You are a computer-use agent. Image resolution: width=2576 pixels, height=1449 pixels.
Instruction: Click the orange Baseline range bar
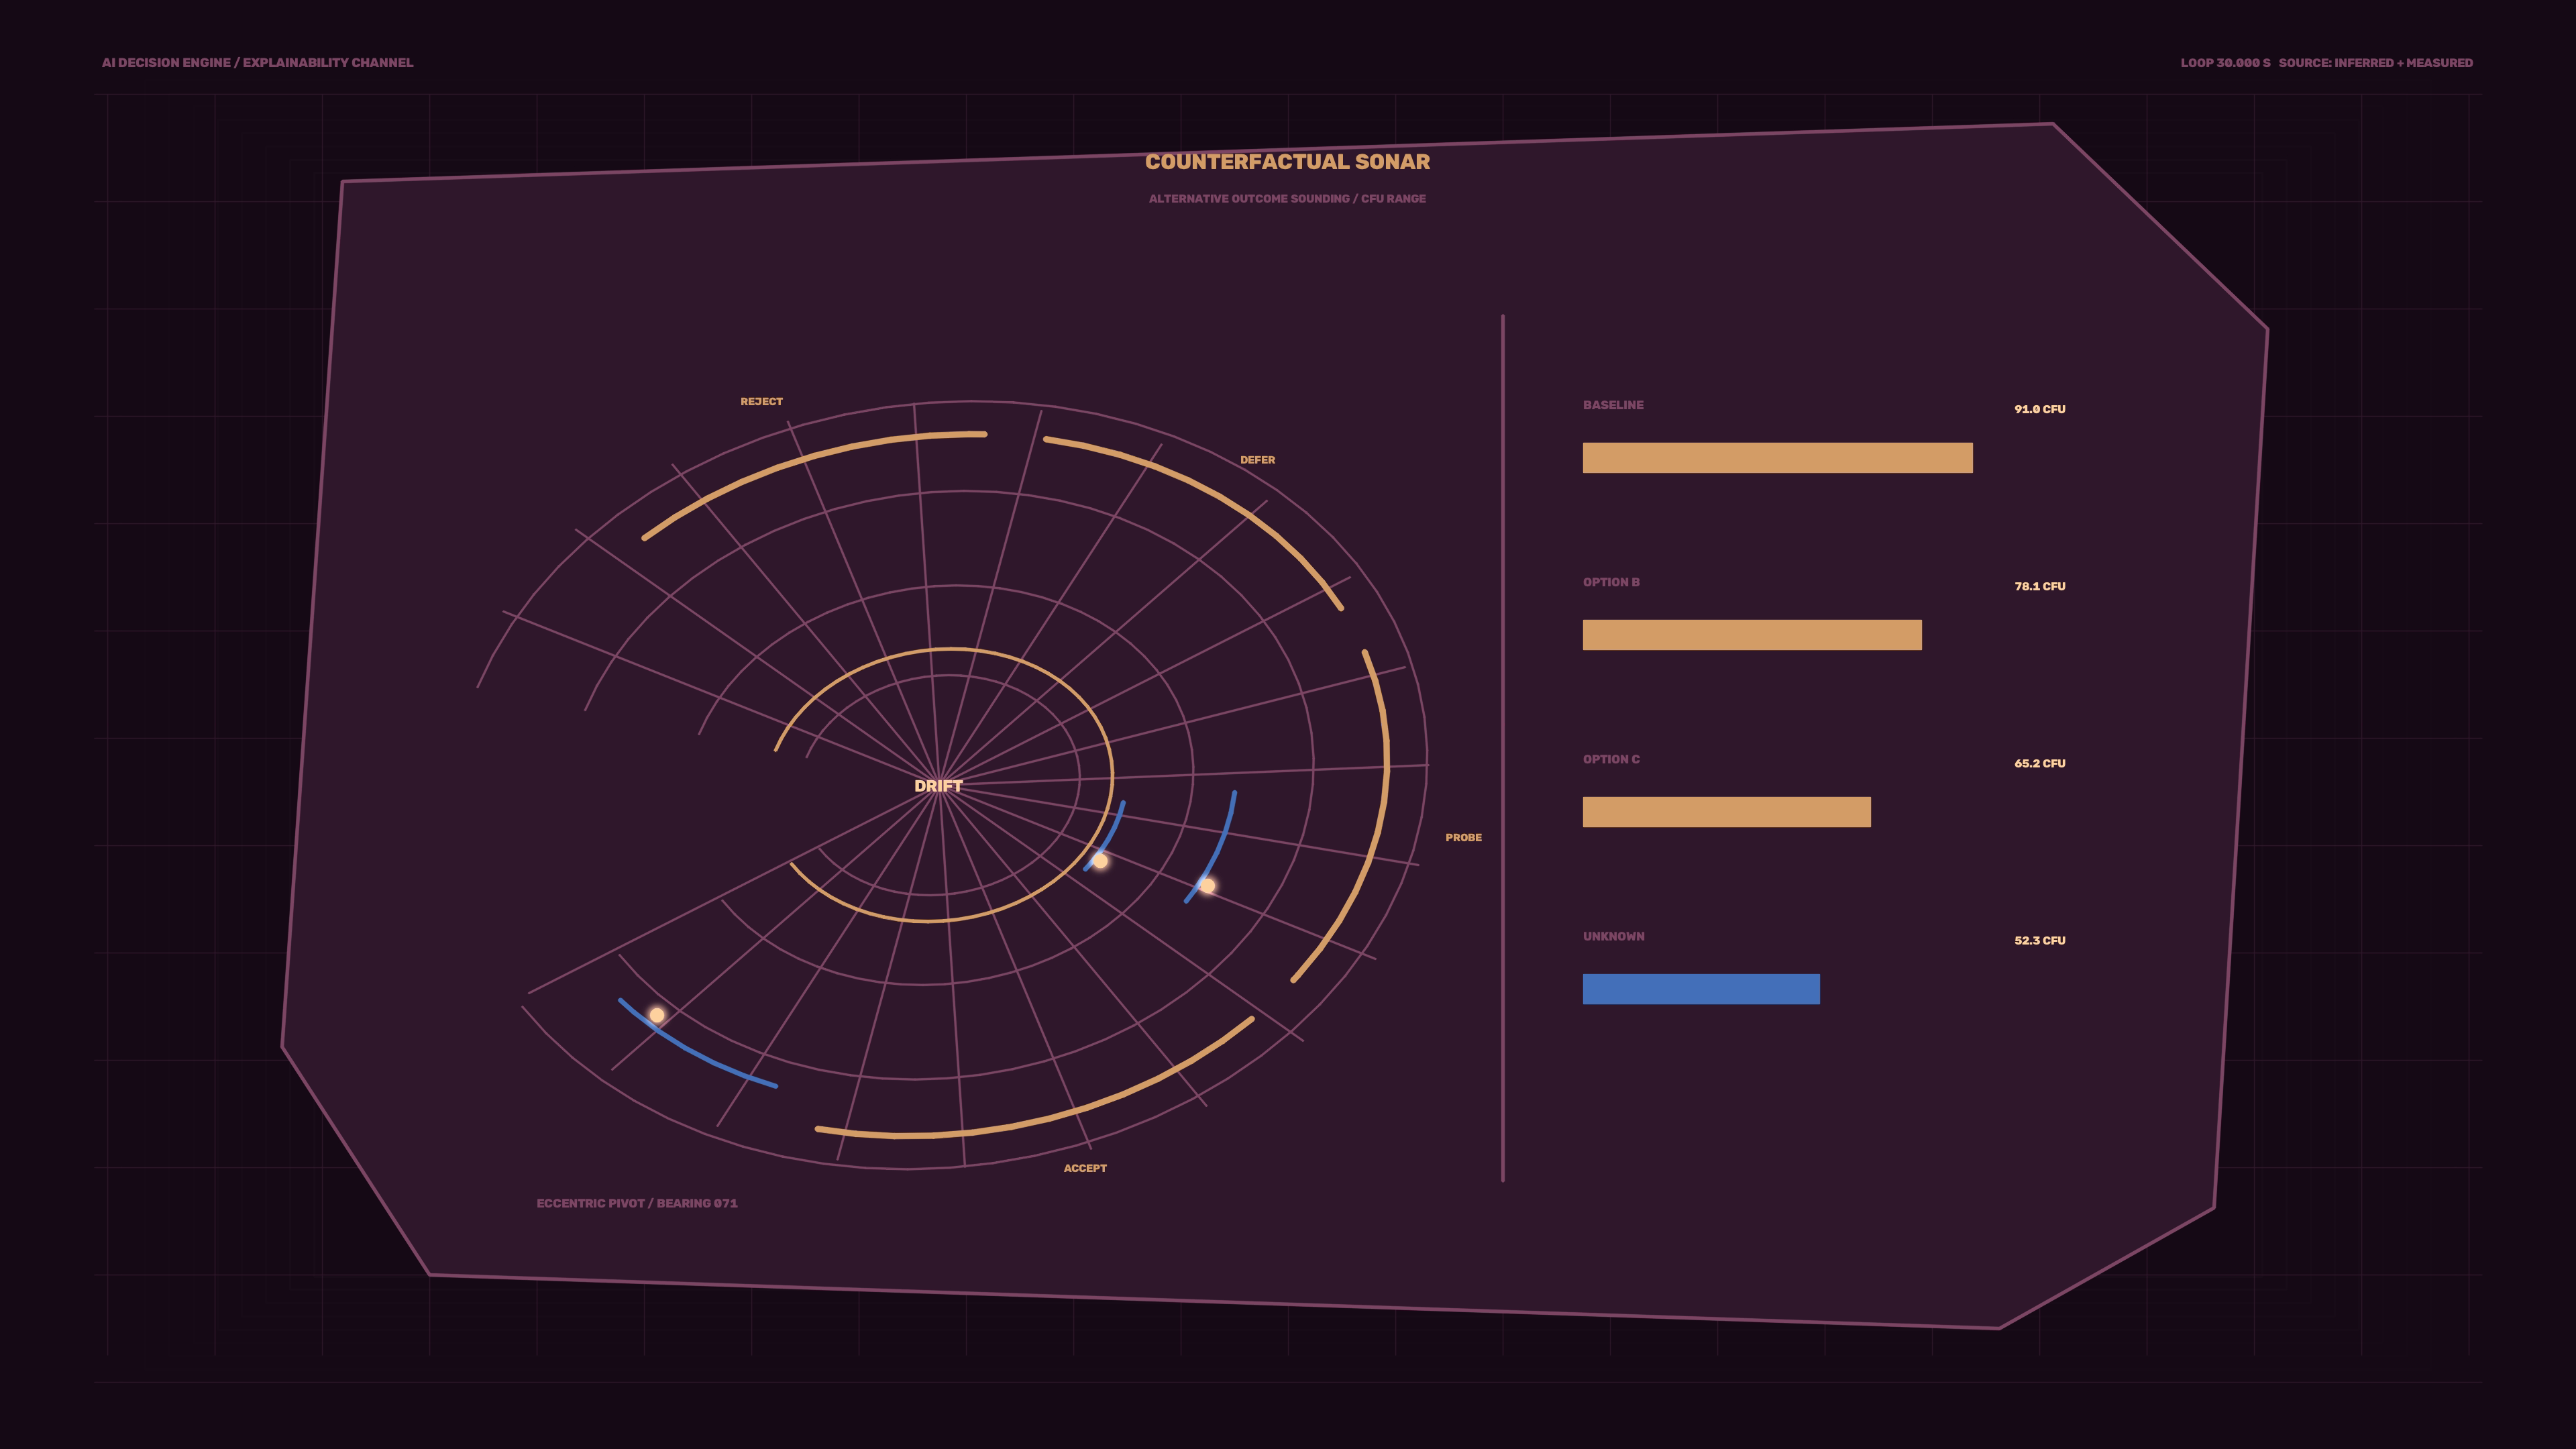click(1777, 458)
